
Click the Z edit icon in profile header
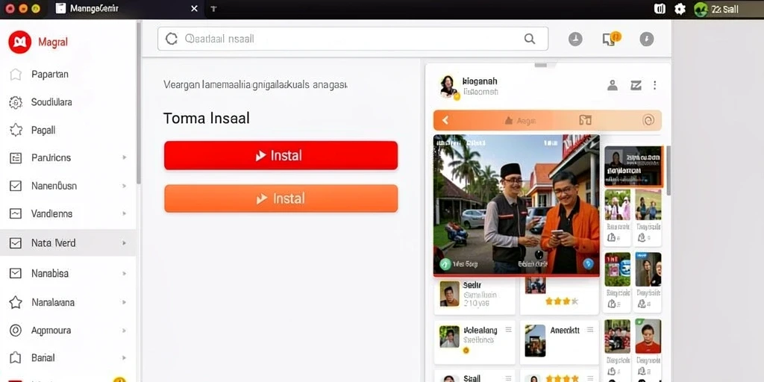pyautogui.click(x=636, y=85)
